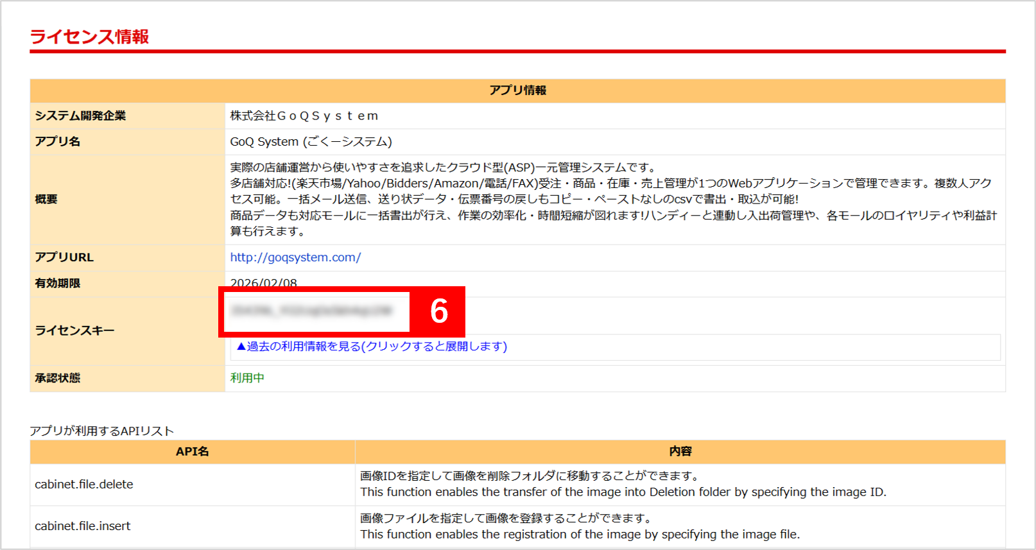Expand the past usage information section
Screen dimensions: 1036x550
372,347
